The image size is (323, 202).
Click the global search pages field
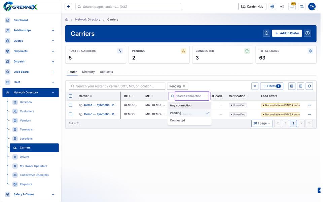tap(128, 7)
